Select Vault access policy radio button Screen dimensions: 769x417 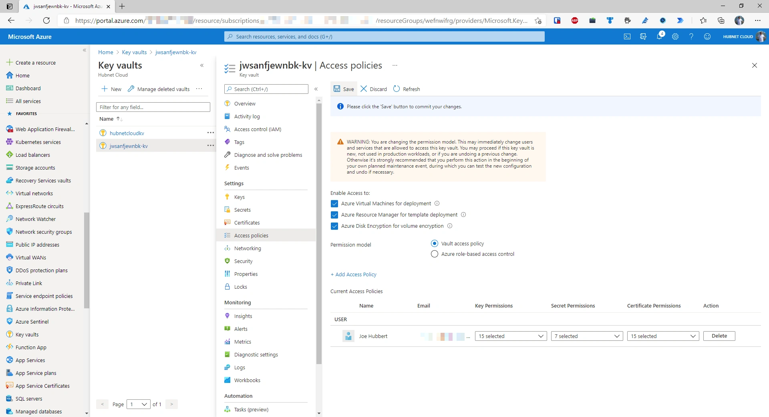click(435, 243)
